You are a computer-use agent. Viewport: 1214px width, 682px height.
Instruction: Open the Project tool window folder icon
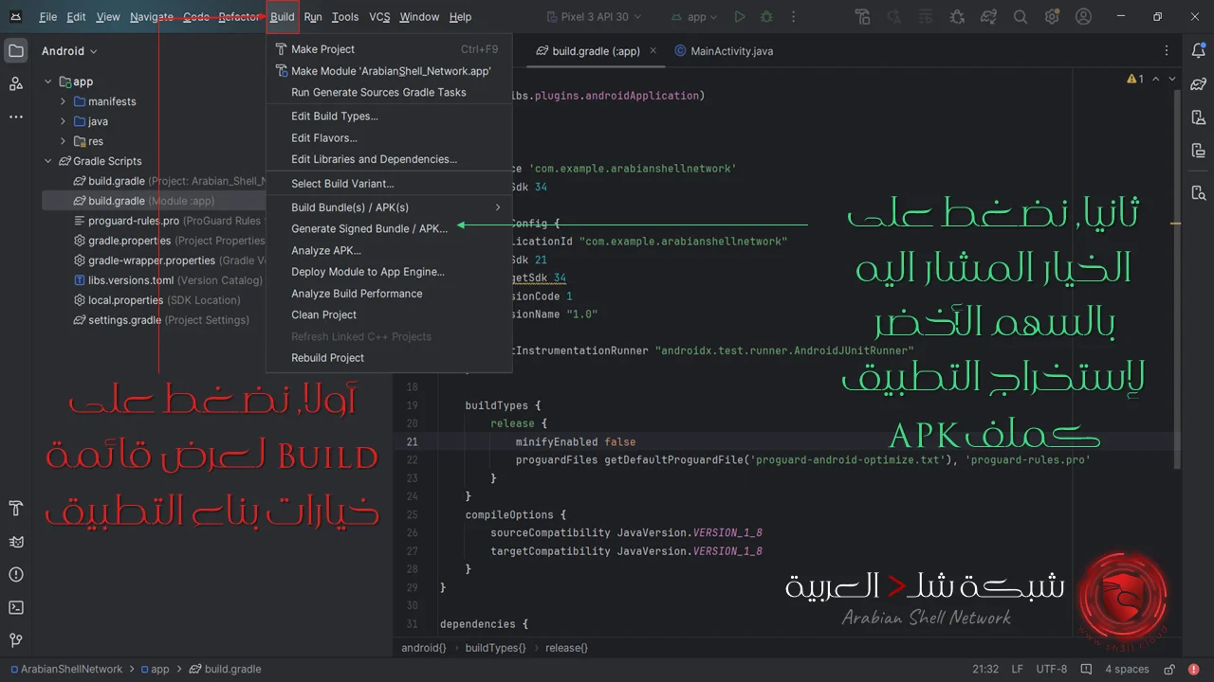(x=16, y=51)
